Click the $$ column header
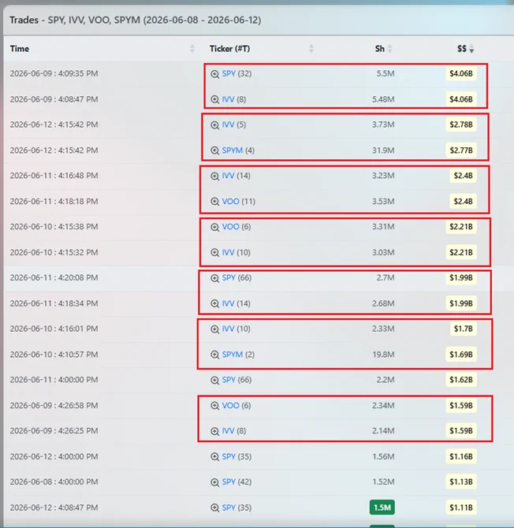 [462, 49]
